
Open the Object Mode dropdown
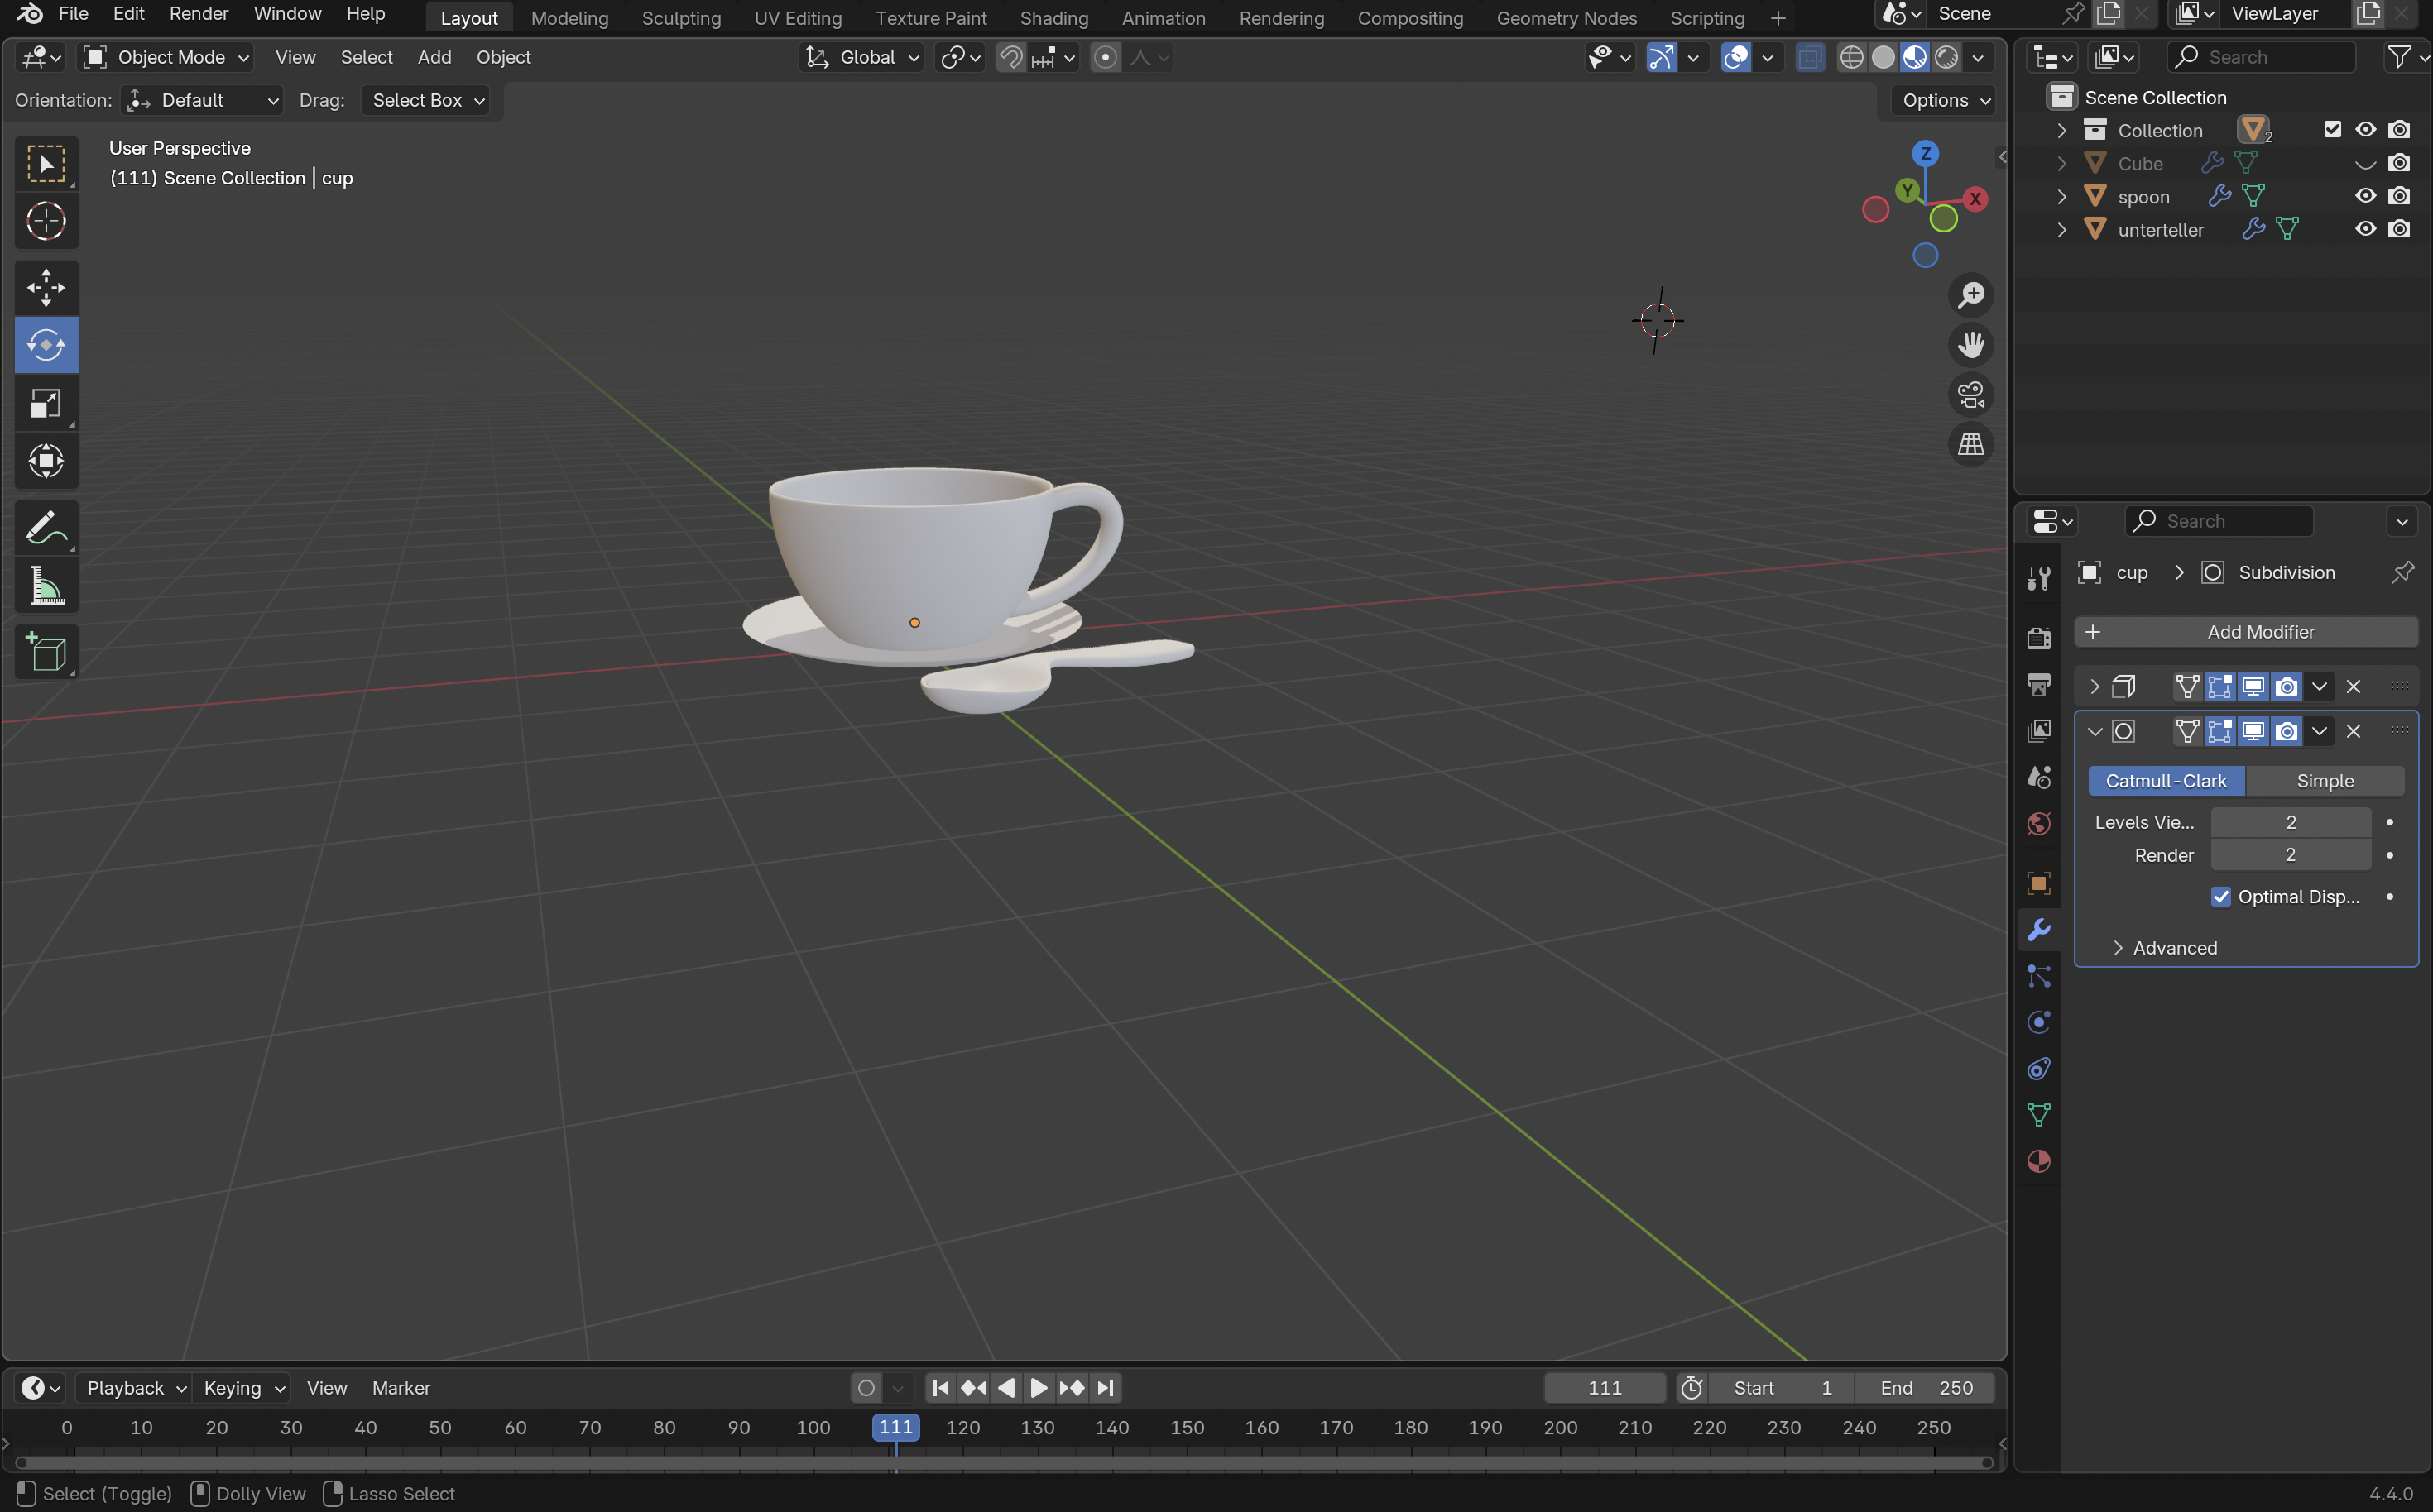(x=167, y=58)
